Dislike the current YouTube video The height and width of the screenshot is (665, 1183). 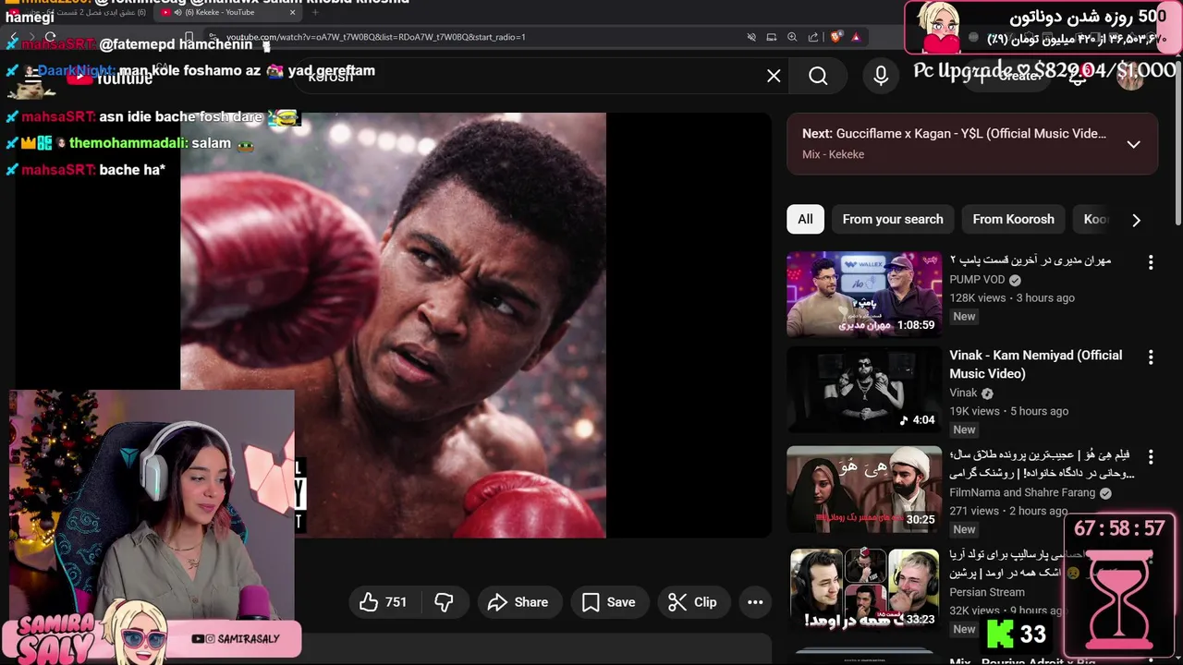444,602
